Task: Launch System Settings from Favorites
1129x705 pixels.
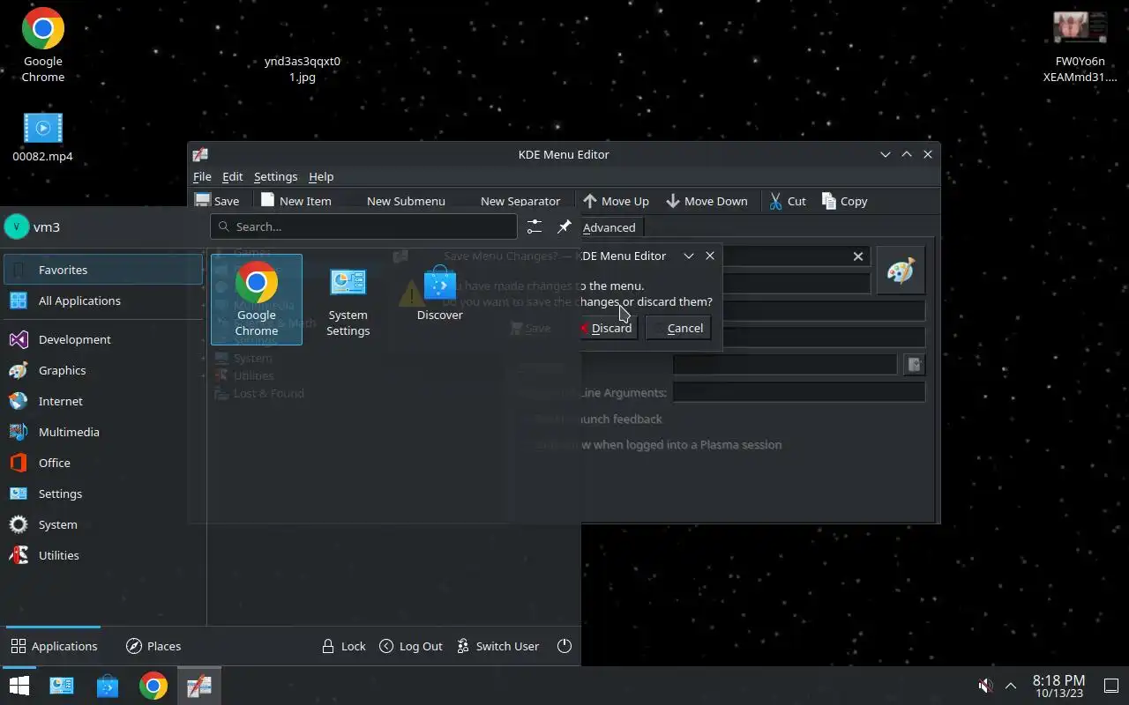Action: click(348, 300)
